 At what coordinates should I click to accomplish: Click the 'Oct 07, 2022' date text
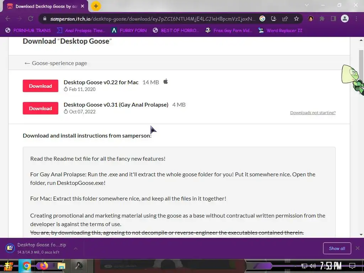(x=82, y=112)
